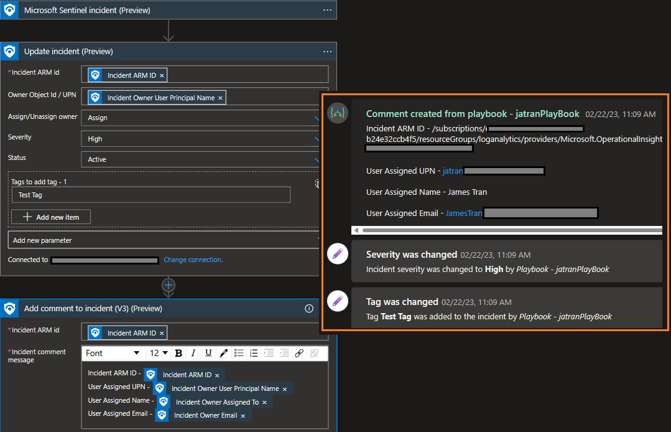Insert a hyperlink in the comment editor

click(299, 353)
